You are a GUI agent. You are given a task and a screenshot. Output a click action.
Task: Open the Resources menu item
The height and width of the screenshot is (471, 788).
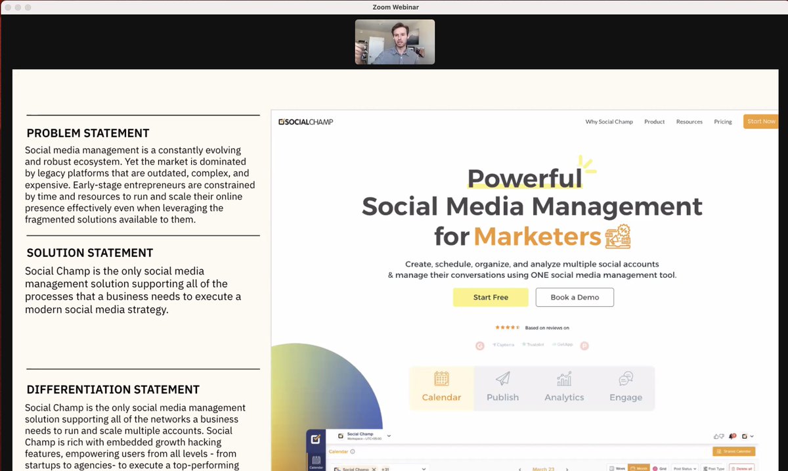click(689, 122)
